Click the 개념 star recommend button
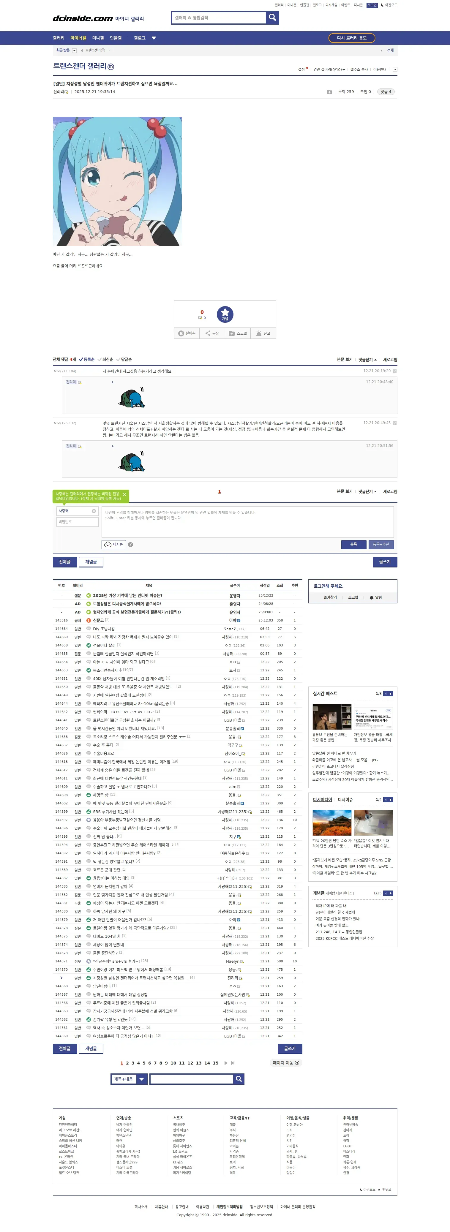Viewport: 450px width, 1232px height. pyautogui.click(x=225, y=314)
